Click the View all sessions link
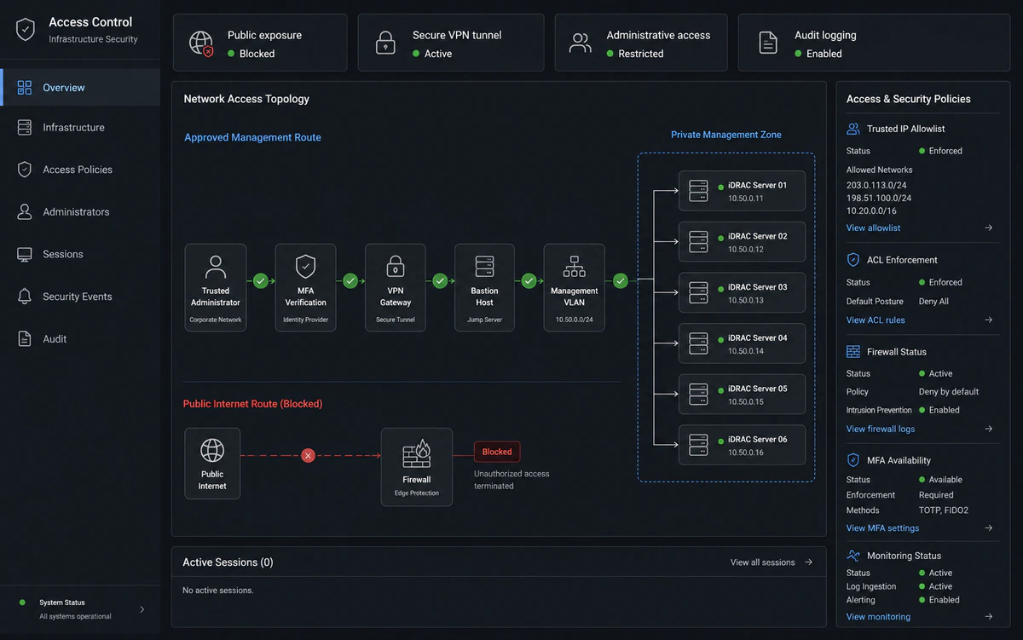Viewport: 1023px width, 640px height. tap(772, 562)
